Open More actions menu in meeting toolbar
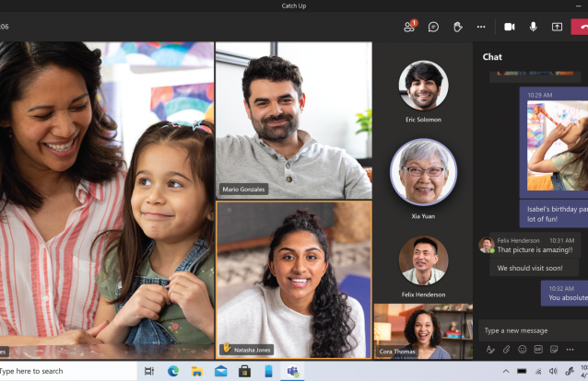Viewport: 588px width, 381px height. click(x=480, y=27)
